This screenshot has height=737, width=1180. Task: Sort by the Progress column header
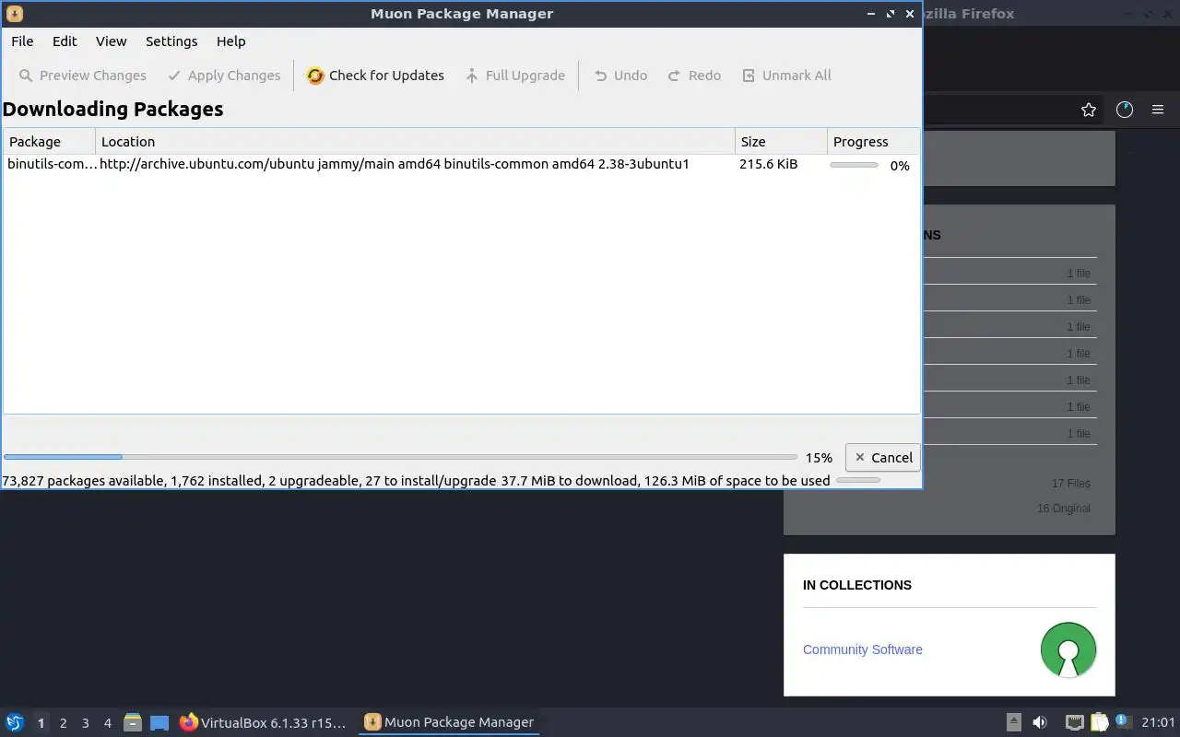click(873, 141)
